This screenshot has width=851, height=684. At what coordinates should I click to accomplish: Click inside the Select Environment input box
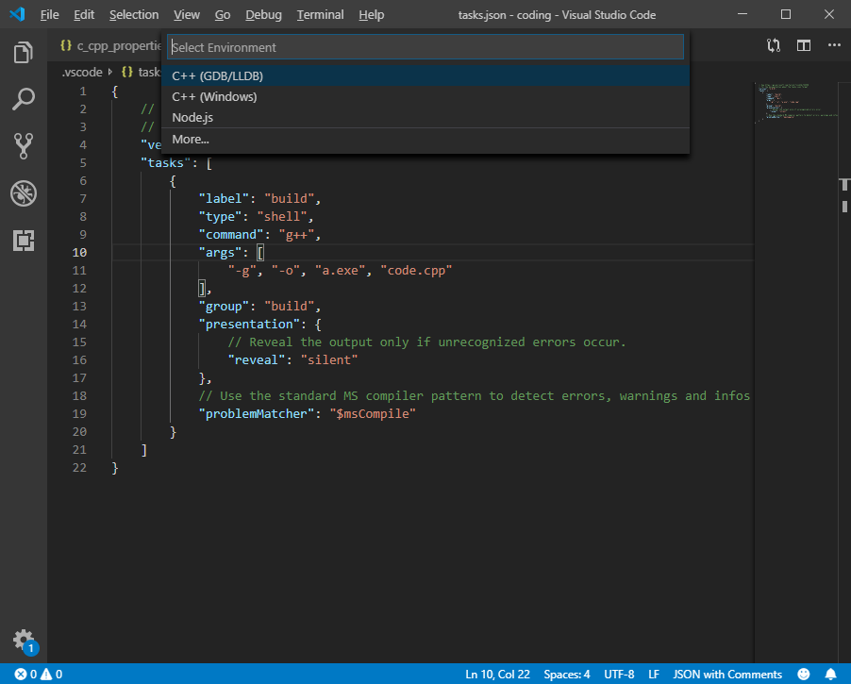point(425,46)
